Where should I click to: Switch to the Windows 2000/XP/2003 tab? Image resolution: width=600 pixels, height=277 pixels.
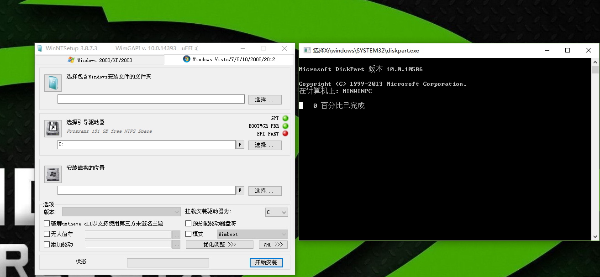(100, 60)
